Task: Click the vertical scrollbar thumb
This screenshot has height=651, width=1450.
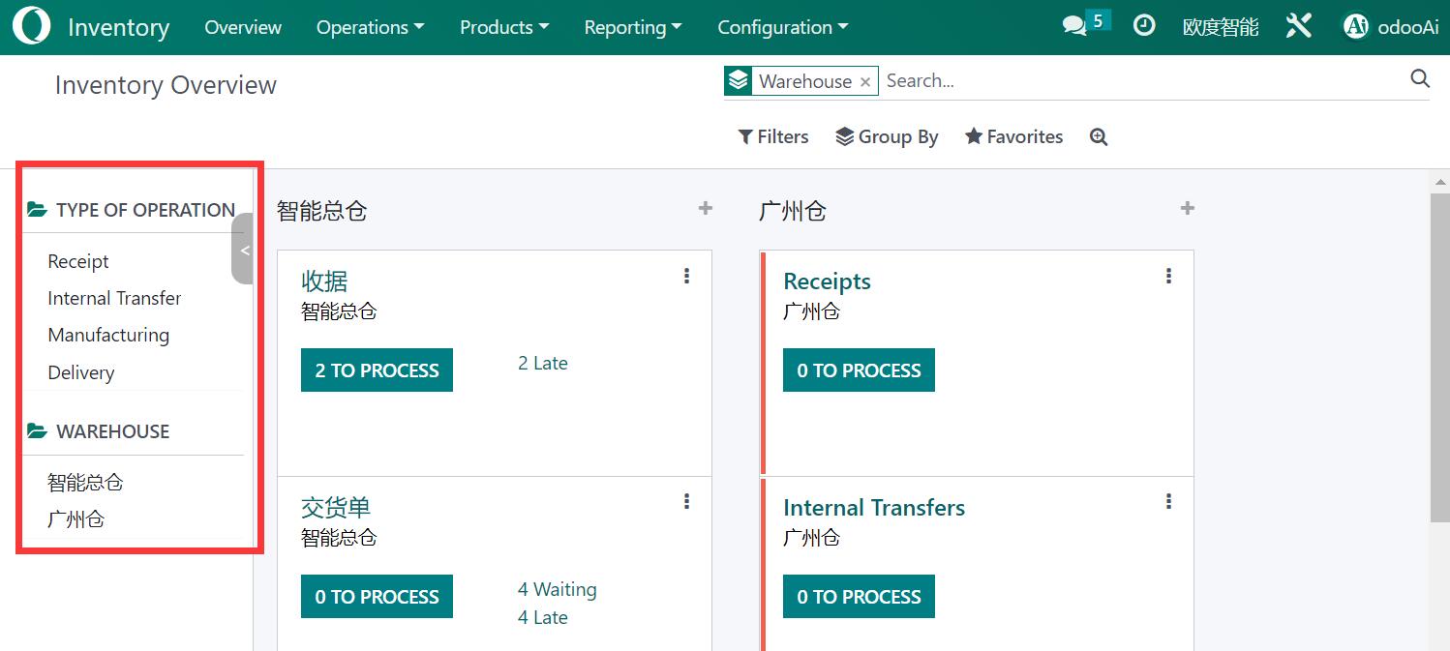Action: [x=1439, y=358]
